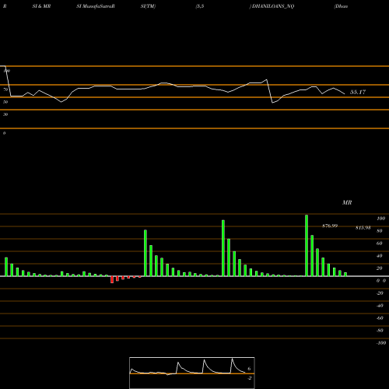389x389 pixels.
Task: Click the "SI MunafaSutraR" header text
Action: click(96, 6)
